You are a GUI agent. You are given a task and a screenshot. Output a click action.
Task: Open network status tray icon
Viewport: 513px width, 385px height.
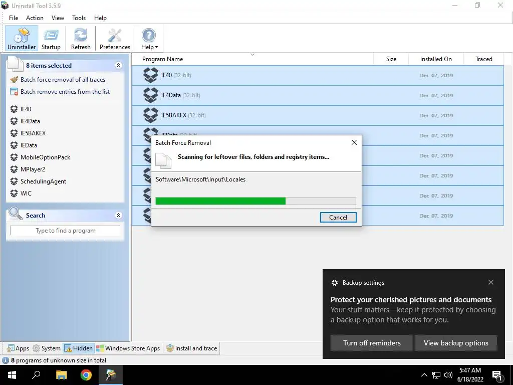click(x=436, y=375)
